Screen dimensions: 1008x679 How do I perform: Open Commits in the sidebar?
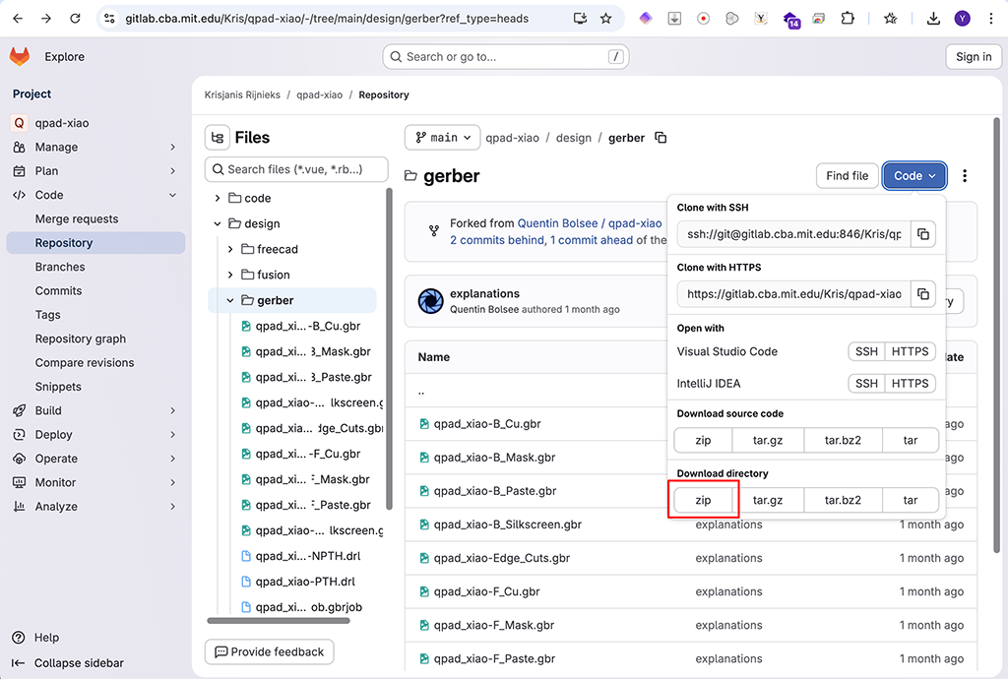58,290
